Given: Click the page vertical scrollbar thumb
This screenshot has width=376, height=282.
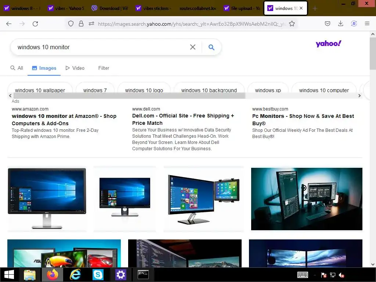Looking at the screenshot, I should pyautogui.click(x=373, y=53).
